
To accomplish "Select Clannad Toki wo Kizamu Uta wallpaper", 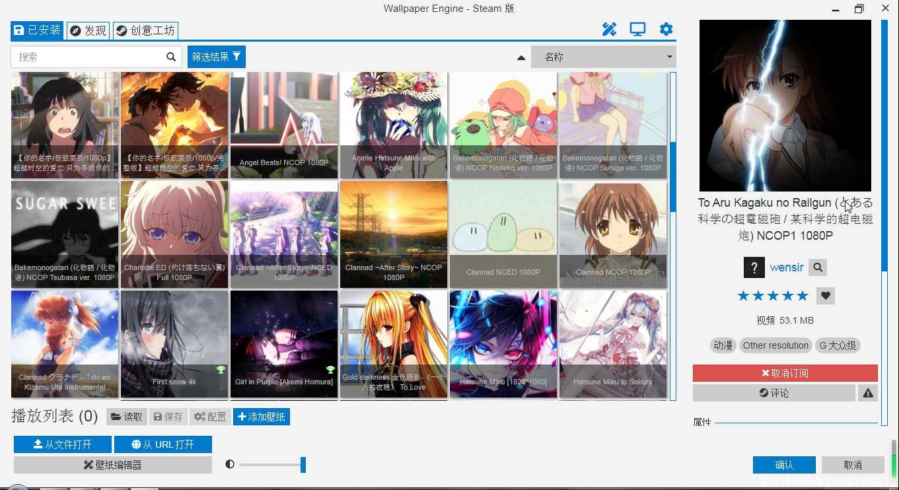I will 65,344.
